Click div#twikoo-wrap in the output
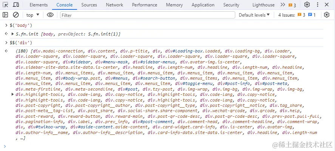 pos(47,127)
